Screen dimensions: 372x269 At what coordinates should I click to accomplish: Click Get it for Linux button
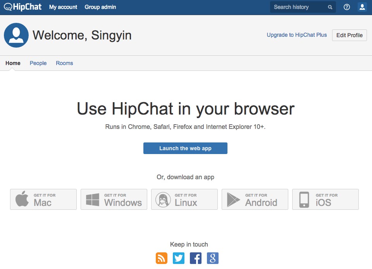click(184, 199)
